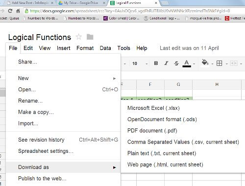Close the My Drive tab

coord(104,3)
